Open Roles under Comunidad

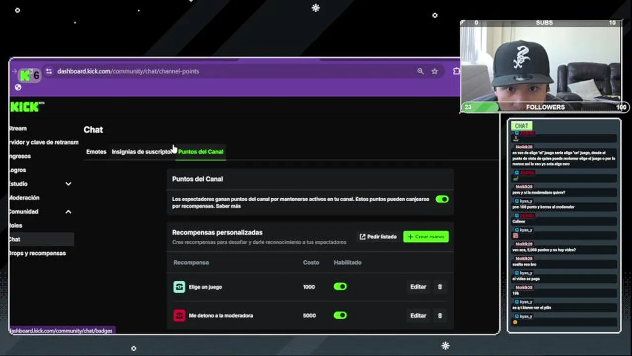point(16,225)
